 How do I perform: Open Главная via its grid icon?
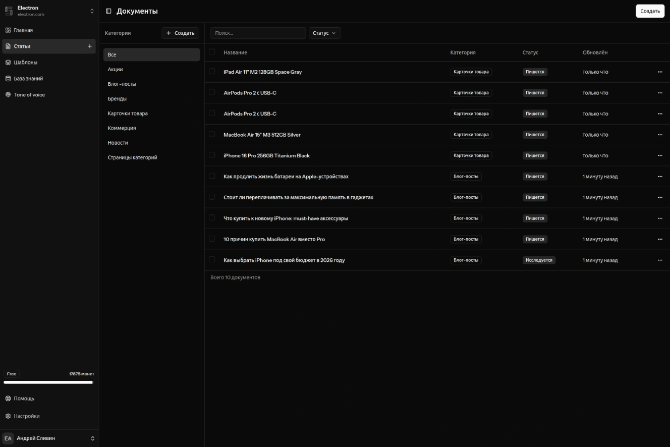point(8,30)
